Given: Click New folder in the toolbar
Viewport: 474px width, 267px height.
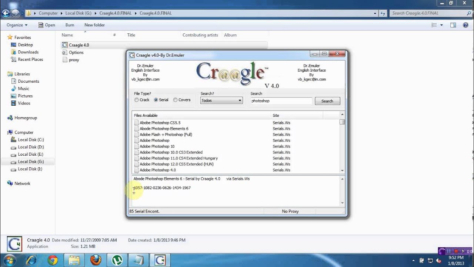Looking at the screenshot, I should (x=94, y=25).
